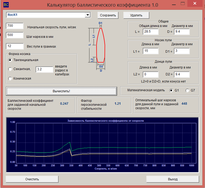Viewport: 205px width, 188px height.
Task: Click the Удалить button
Action: click(x=136, y=15)
